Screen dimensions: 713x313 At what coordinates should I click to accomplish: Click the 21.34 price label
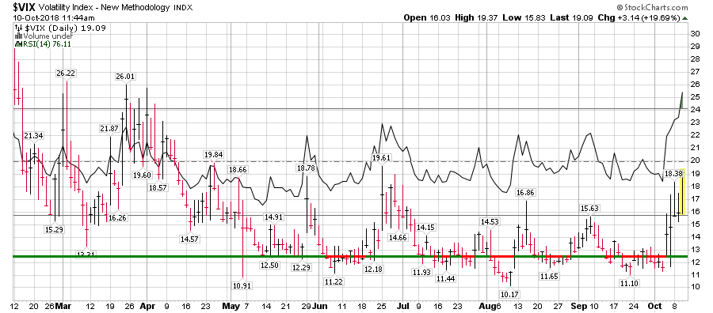pos(33,136)
